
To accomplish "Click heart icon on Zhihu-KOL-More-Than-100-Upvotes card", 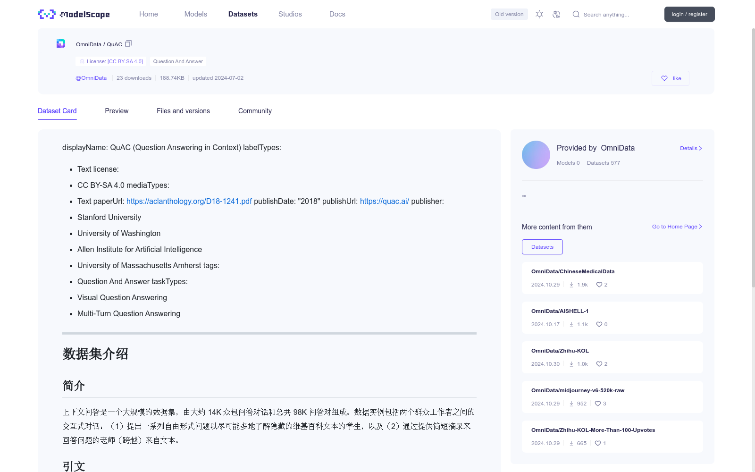I will pos(598,443).
